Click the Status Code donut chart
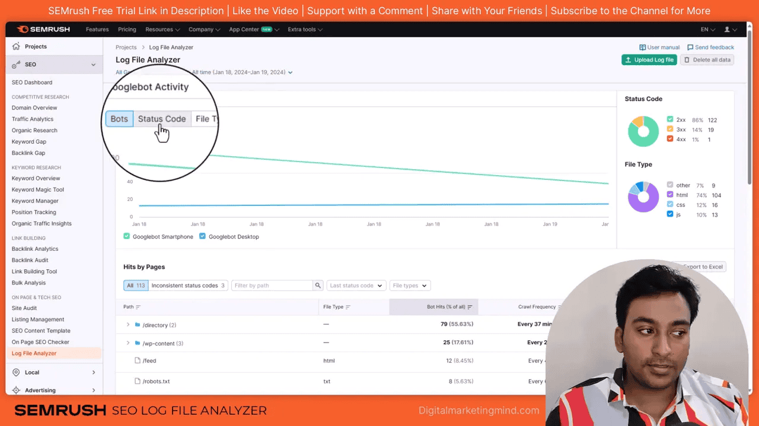This screenshot has width=759, height=426. (x=643, y=131)
